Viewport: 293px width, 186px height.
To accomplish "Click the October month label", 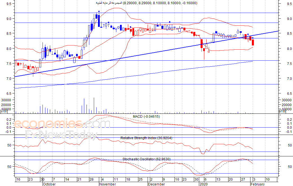I will click(x=49, y=184).
